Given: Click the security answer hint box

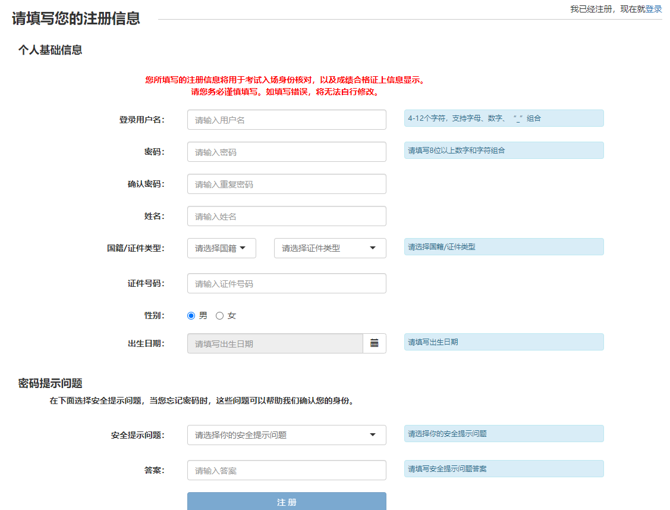Looking at the screenshot, I should tap(504, 469).
